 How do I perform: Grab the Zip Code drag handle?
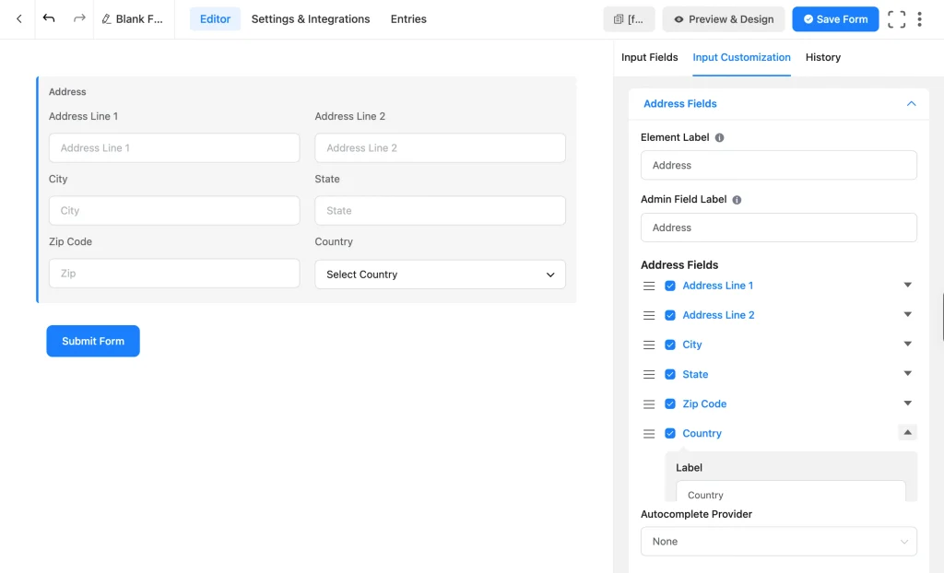[x=649, y=403]
